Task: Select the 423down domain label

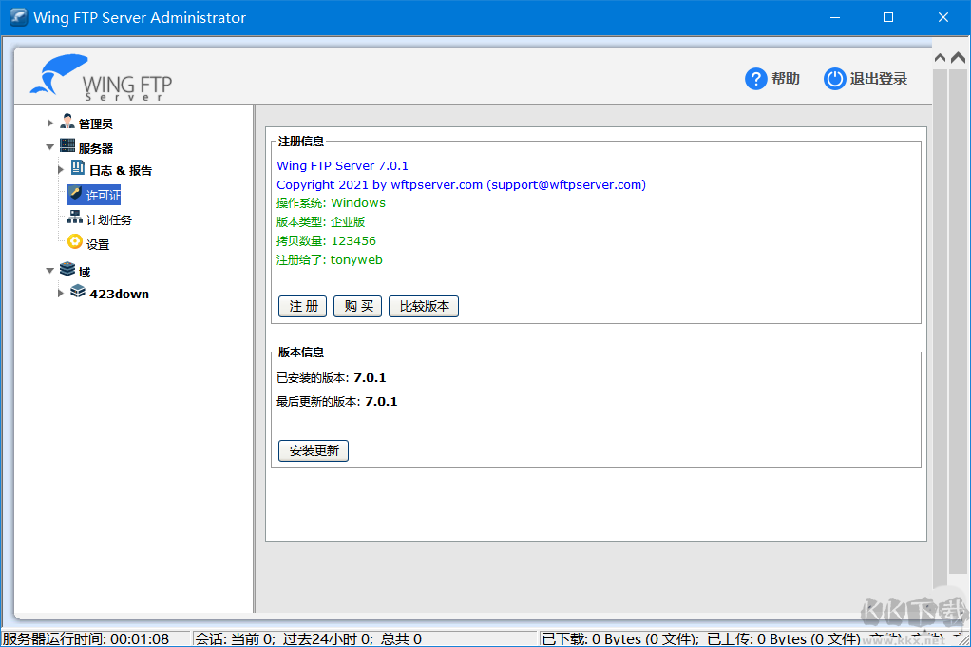Action: pyautogui.click(x=119, y=295)
